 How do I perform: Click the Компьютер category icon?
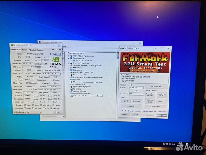click(x=71, y=70)
